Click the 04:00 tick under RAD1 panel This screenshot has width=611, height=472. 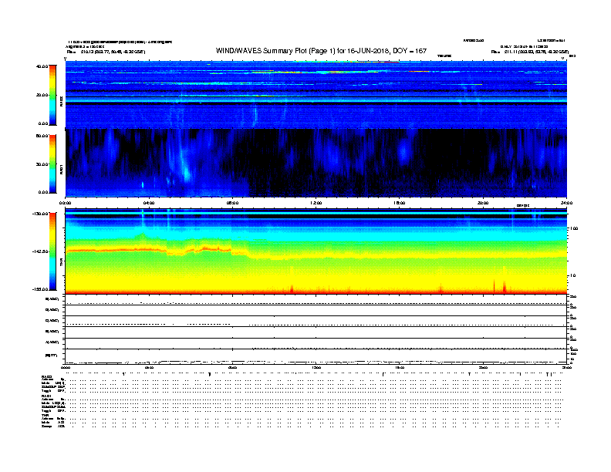click(149, 203)
